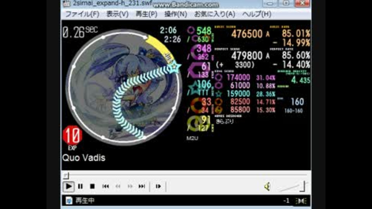Screen dimensions: 372x209
Task: Click the 0.26 SEC timer
Action: pyautogui.click(x=80, y=32)
